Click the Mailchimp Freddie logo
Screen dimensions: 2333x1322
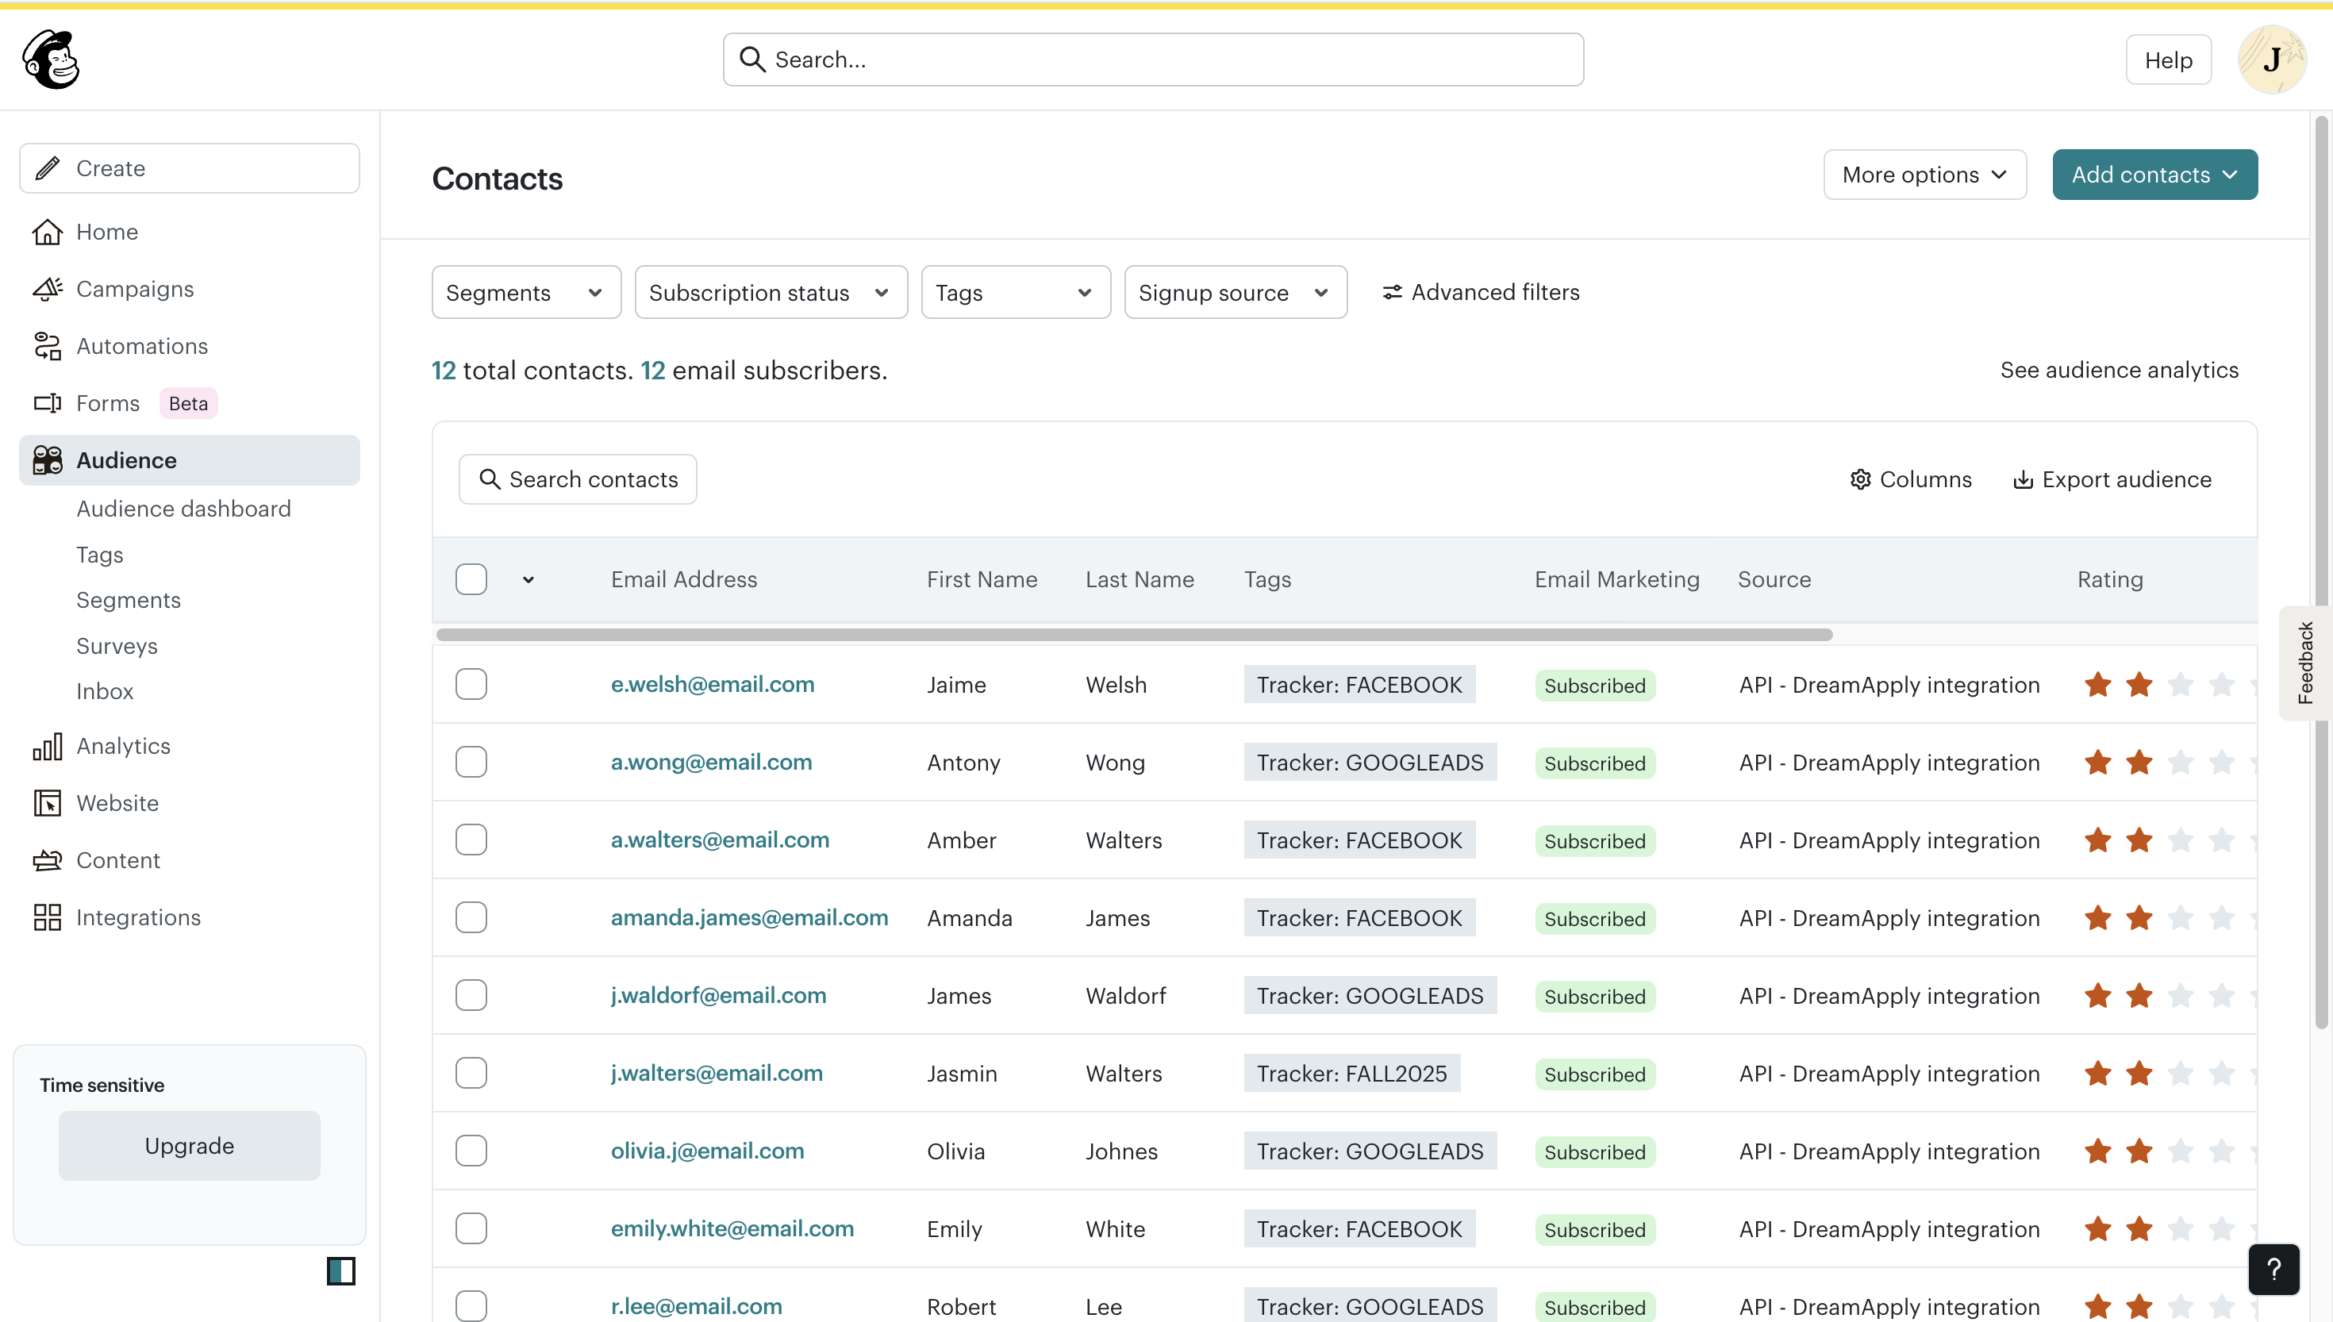[51, 60]
